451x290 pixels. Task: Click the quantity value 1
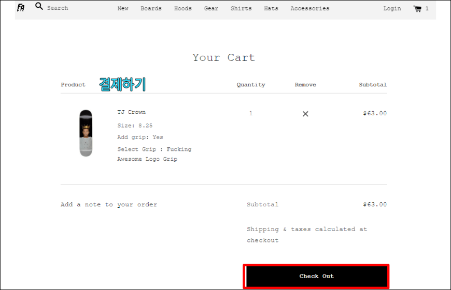click(x=251, y=113)
